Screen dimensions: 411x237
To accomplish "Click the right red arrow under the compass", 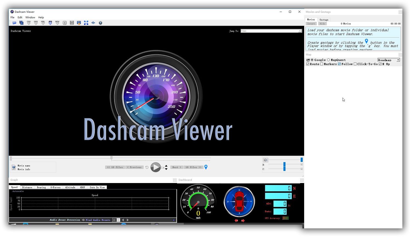I will pyautogui.click(x=243, y=221).
